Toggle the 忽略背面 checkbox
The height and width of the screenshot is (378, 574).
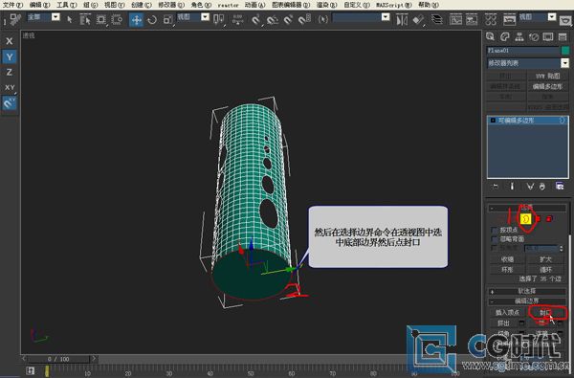tap(495, 239)
